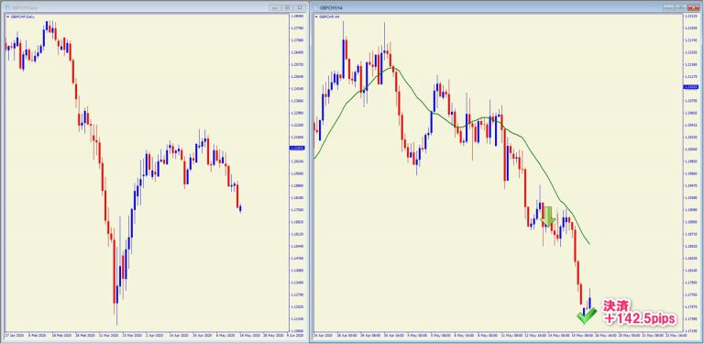The image size is (704, 344).
Task: Close the GBPCHF H4 chart window
Action: [x=694, y=7]
